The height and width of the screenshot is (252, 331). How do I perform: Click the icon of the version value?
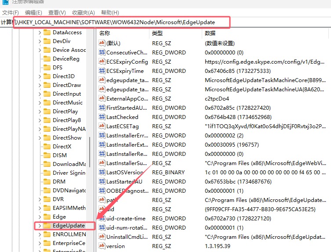click(102, 246)
